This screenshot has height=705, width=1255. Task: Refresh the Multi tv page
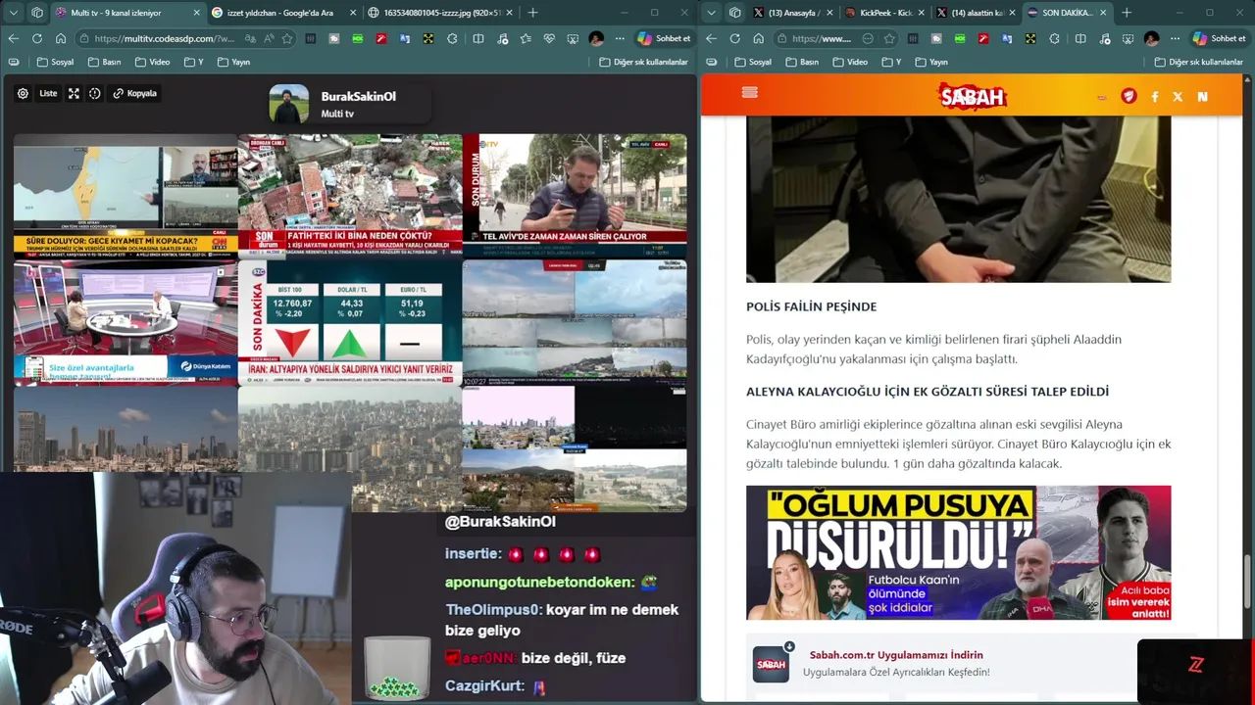(37, 38)
